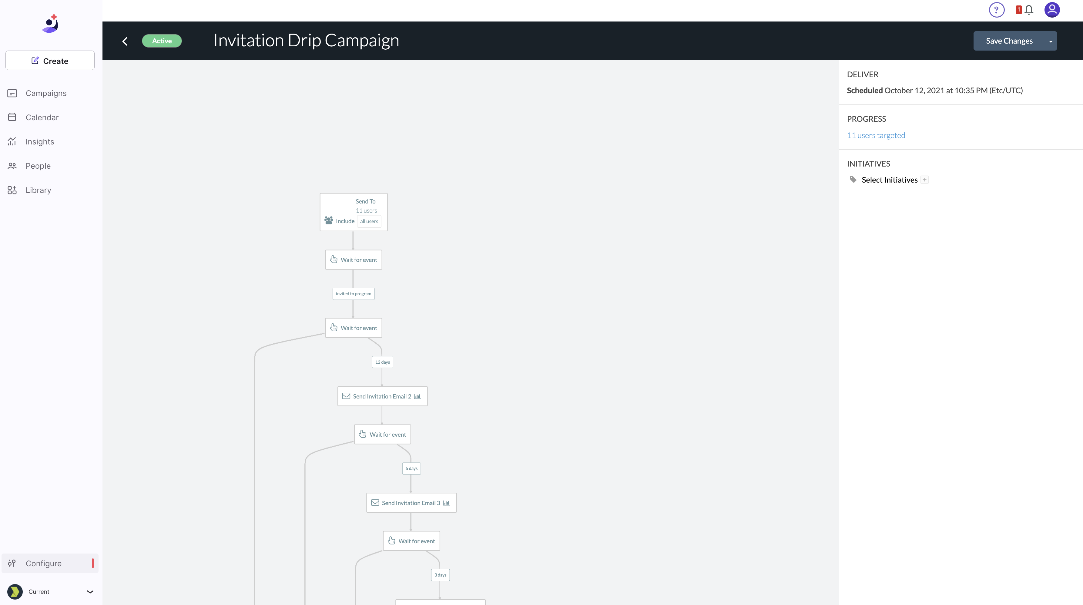Open the Campaigns menu item
This screenshot has width=1083, height=605.
[x=50, y=93]
